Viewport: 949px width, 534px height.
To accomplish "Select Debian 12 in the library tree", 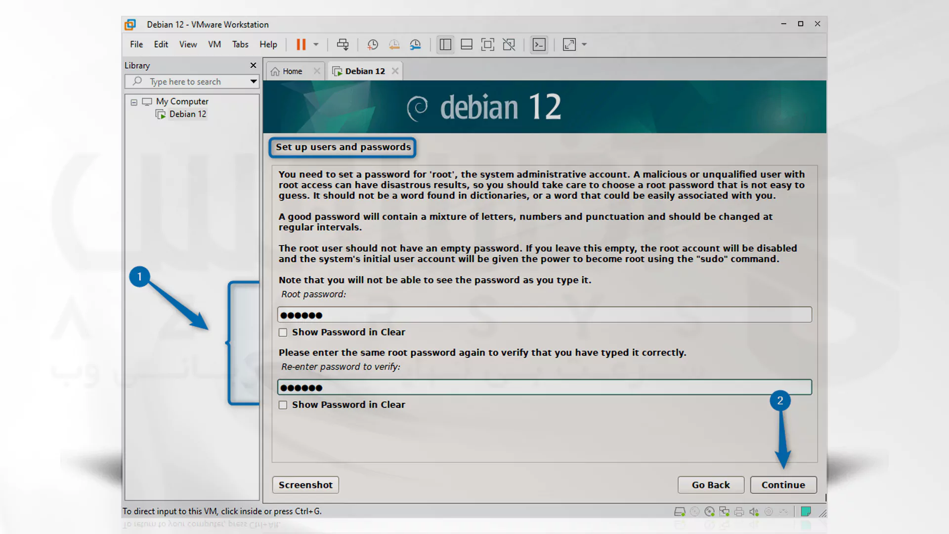I will 187,114.
